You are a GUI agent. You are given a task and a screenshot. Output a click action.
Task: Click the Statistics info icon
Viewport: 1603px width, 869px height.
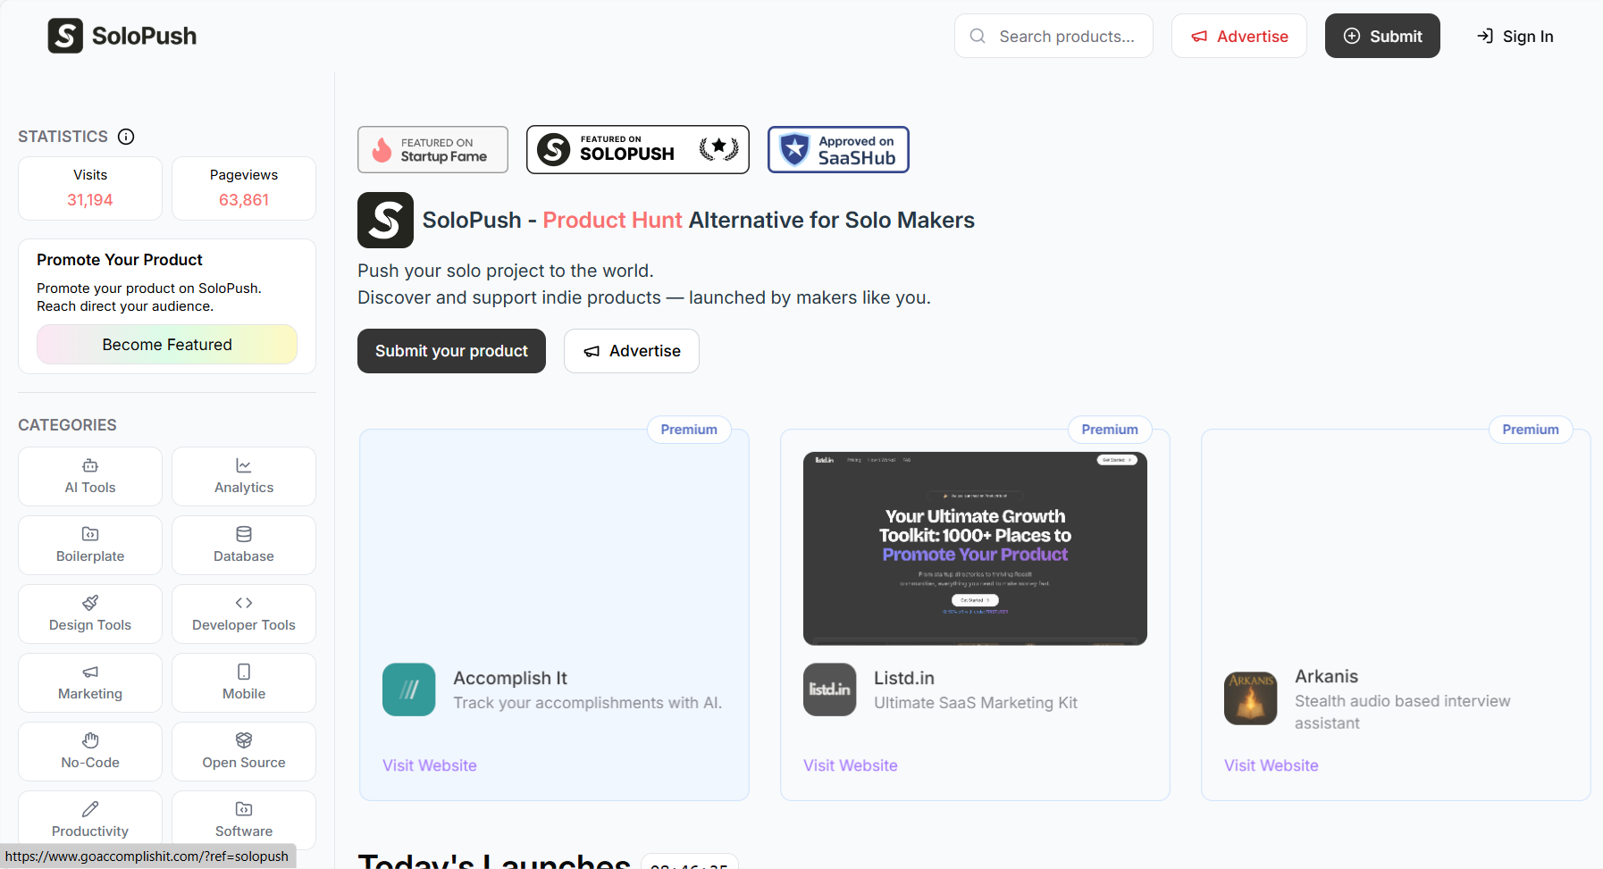126,137
